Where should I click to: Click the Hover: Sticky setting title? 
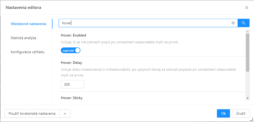(x=72, y=98)
